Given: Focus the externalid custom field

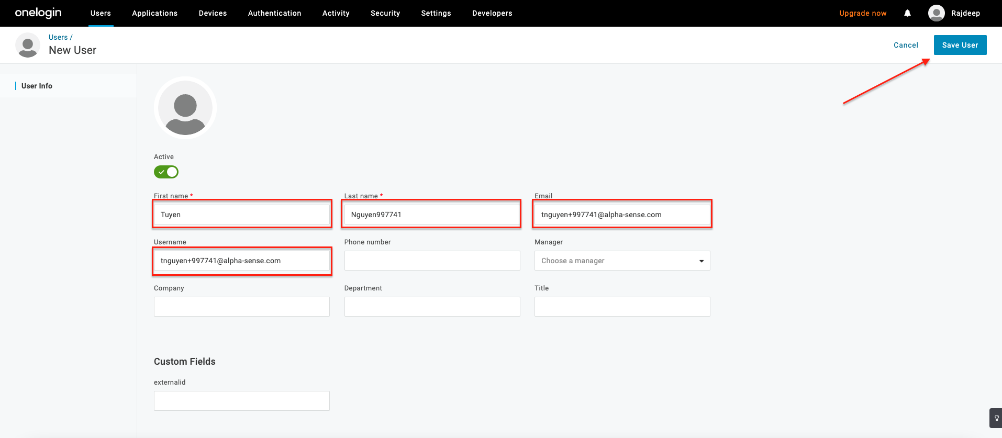Looking at the screenshot, I should point(241,401).
